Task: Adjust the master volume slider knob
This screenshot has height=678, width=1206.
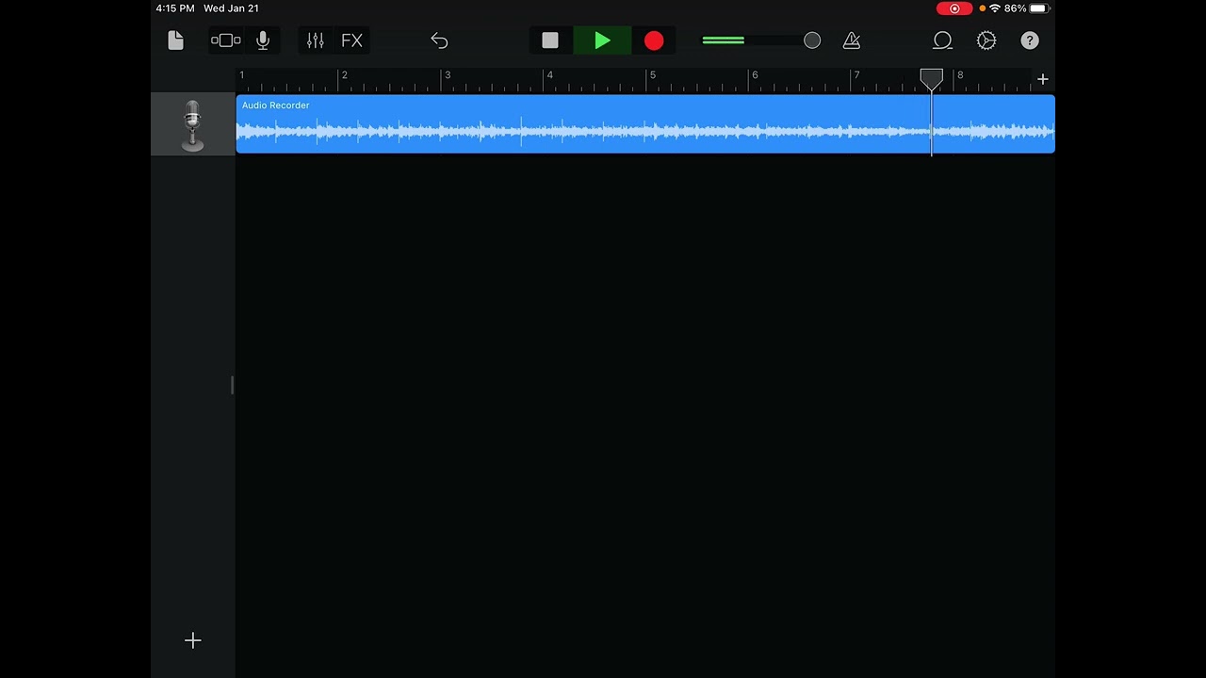Action: [x=812, y=40]
